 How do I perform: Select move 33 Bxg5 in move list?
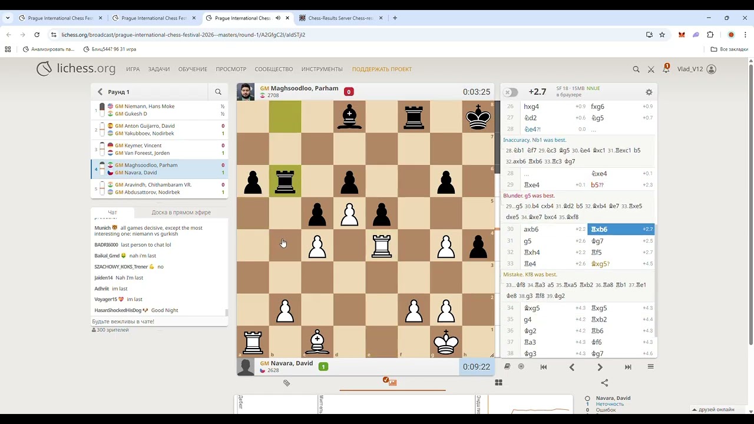[621, 264]
